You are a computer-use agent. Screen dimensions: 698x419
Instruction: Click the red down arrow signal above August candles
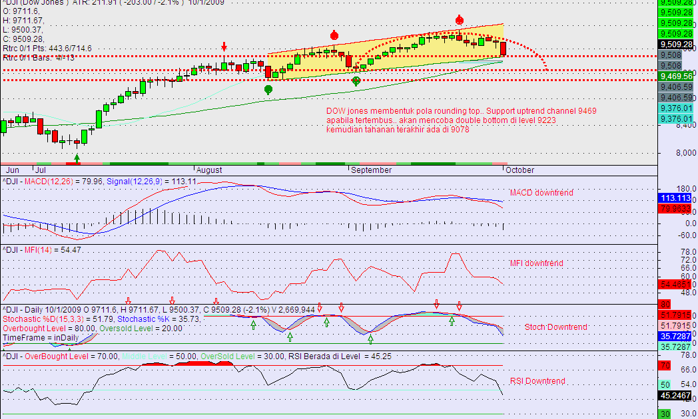click(x=224, y=47)
